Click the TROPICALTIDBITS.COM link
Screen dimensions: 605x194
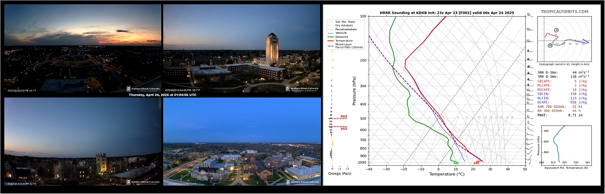565,12
